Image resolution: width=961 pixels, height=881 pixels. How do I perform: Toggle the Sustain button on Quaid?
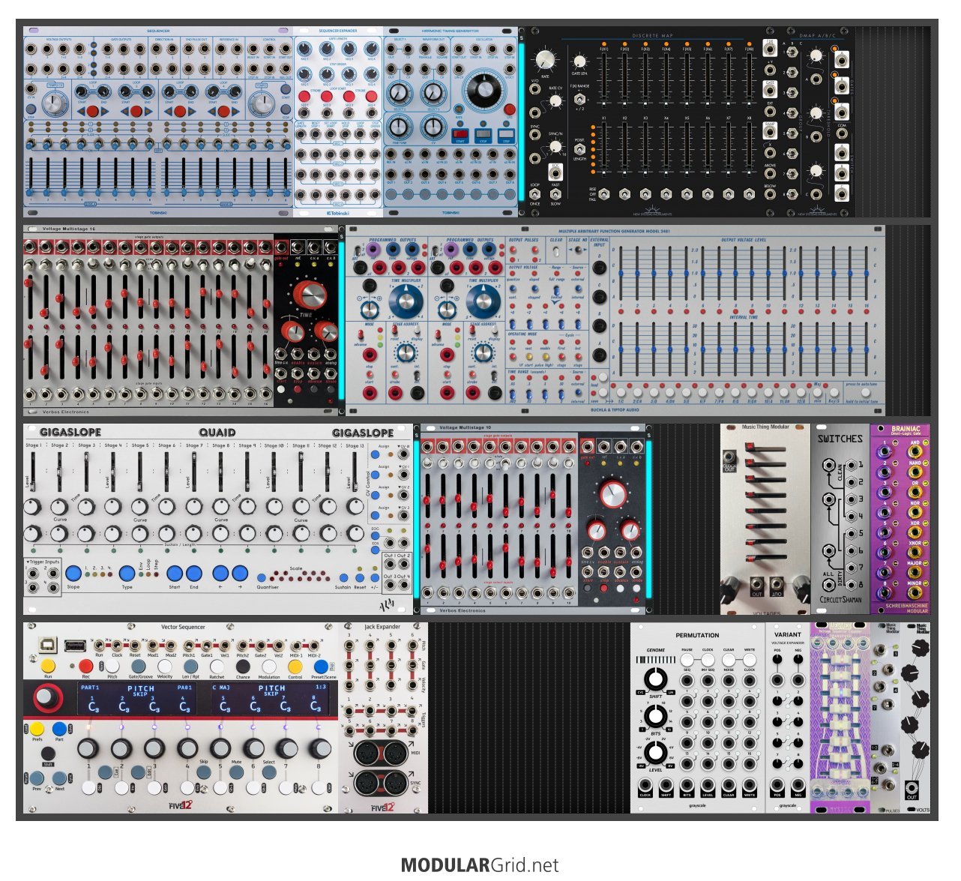(342, 578)
